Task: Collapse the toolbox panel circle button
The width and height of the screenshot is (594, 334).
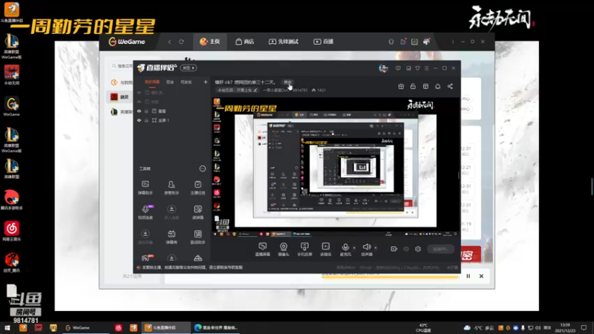Action: (203, 168)
